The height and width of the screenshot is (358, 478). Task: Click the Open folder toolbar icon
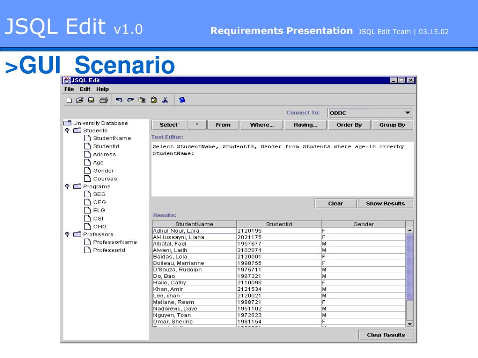[80, 100]
